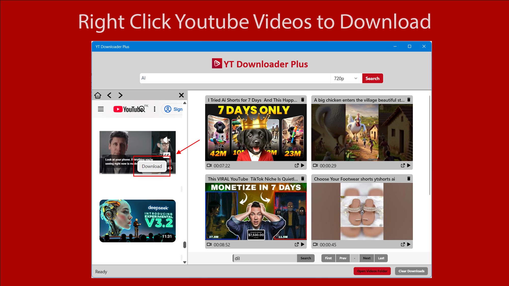Navigate forward in the embedded browser

point(120,95)
